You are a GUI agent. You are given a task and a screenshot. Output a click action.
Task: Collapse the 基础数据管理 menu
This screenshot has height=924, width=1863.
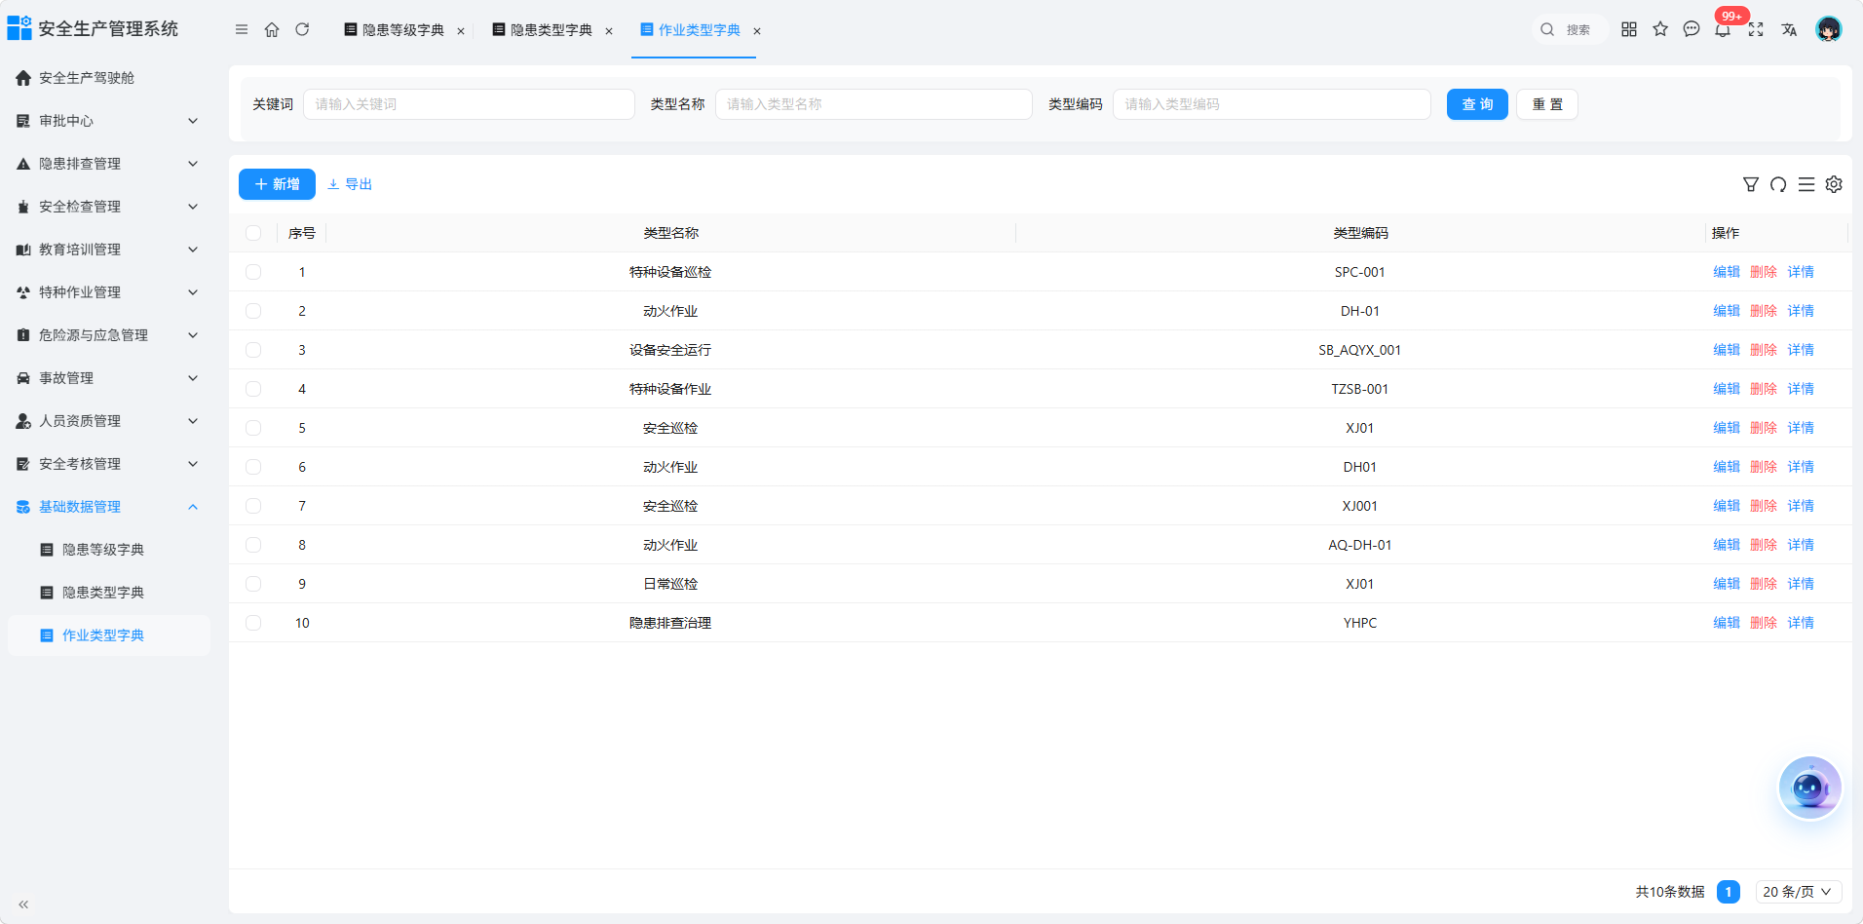pyautogui.click(x=107, y=507)
